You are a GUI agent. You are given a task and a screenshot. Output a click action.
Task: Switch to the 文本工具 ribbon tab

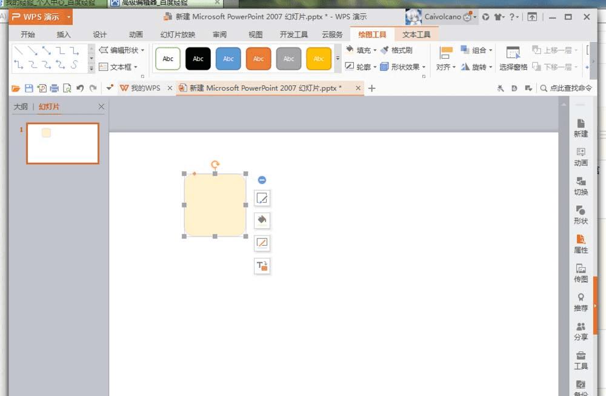(416, 35)
